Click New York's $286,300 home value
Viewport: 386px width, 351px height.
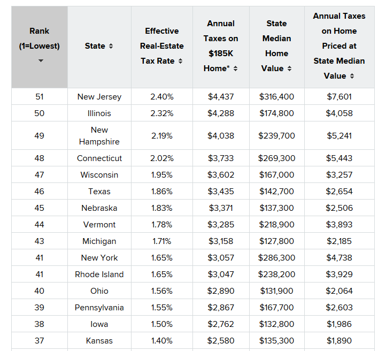coord(276,258)
